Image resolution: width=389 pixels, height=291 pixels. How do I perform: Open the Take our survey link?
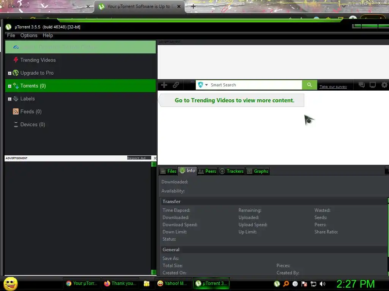(x=333, y=87)
